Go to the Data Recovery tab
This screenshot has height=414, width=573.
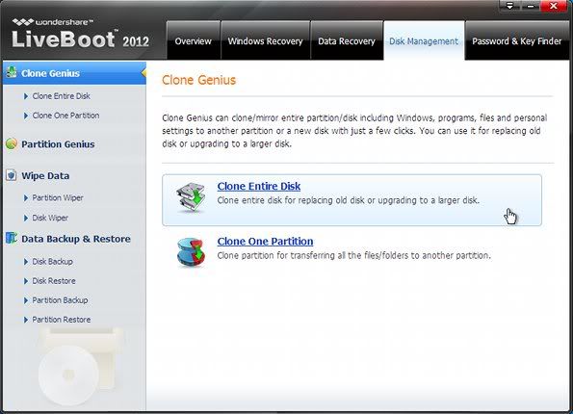pos(347,40)
